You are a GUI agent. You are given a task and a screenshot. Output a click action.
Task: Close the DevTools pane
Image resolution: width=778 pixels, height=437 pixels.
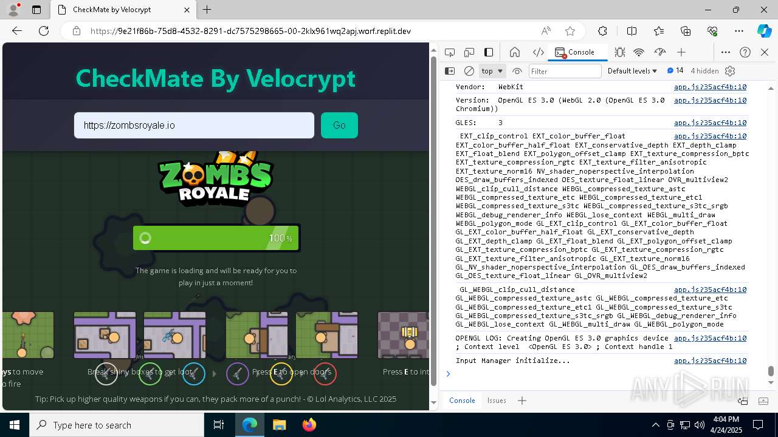click(765, 52)
